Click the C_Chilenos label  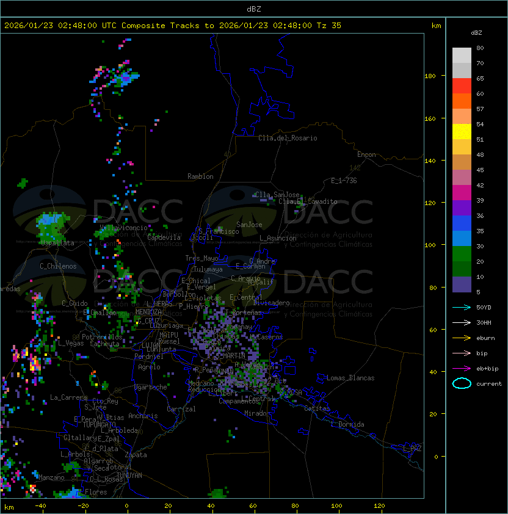(x=58, y=266)
